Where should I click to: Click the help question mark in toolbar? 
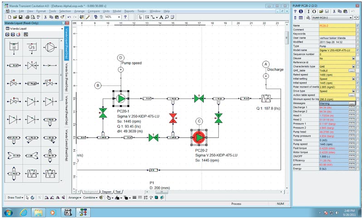pyautogui.click(x=125, y=17)
